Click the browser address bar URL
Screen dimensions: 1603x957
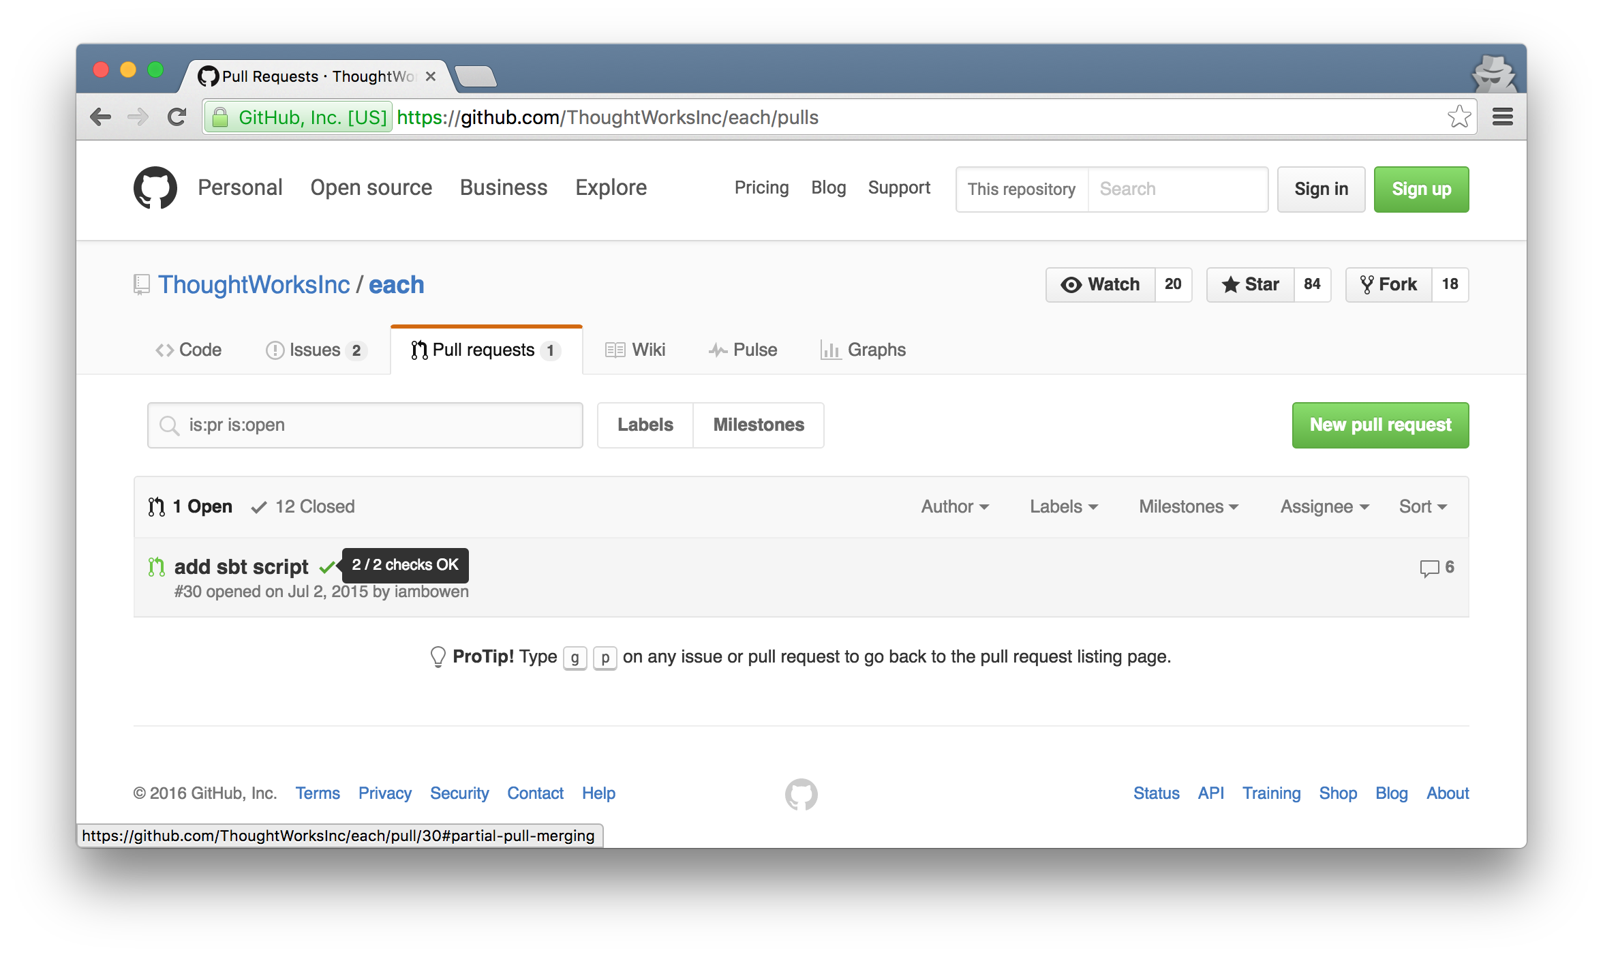pyautogui.click(x=607, y=117)
